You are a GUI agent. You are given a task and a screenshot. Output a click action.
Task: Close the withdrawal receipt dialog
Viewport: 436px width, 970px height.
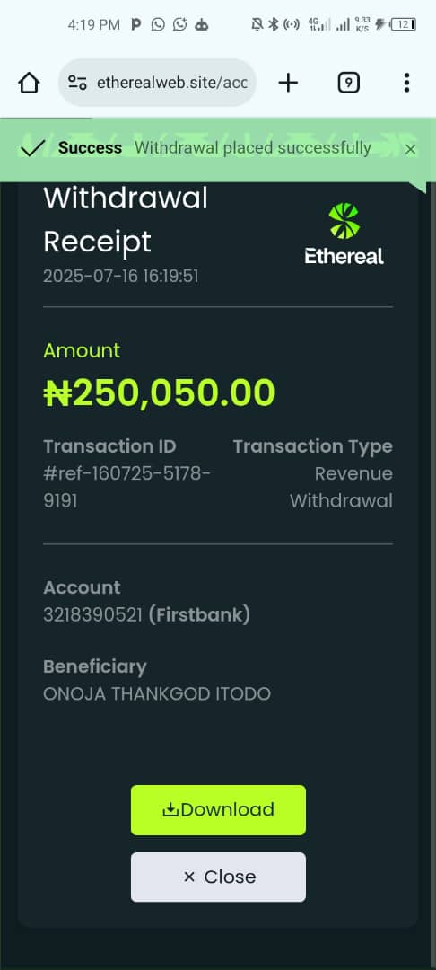pyautogui.click(x=218, y=877)
